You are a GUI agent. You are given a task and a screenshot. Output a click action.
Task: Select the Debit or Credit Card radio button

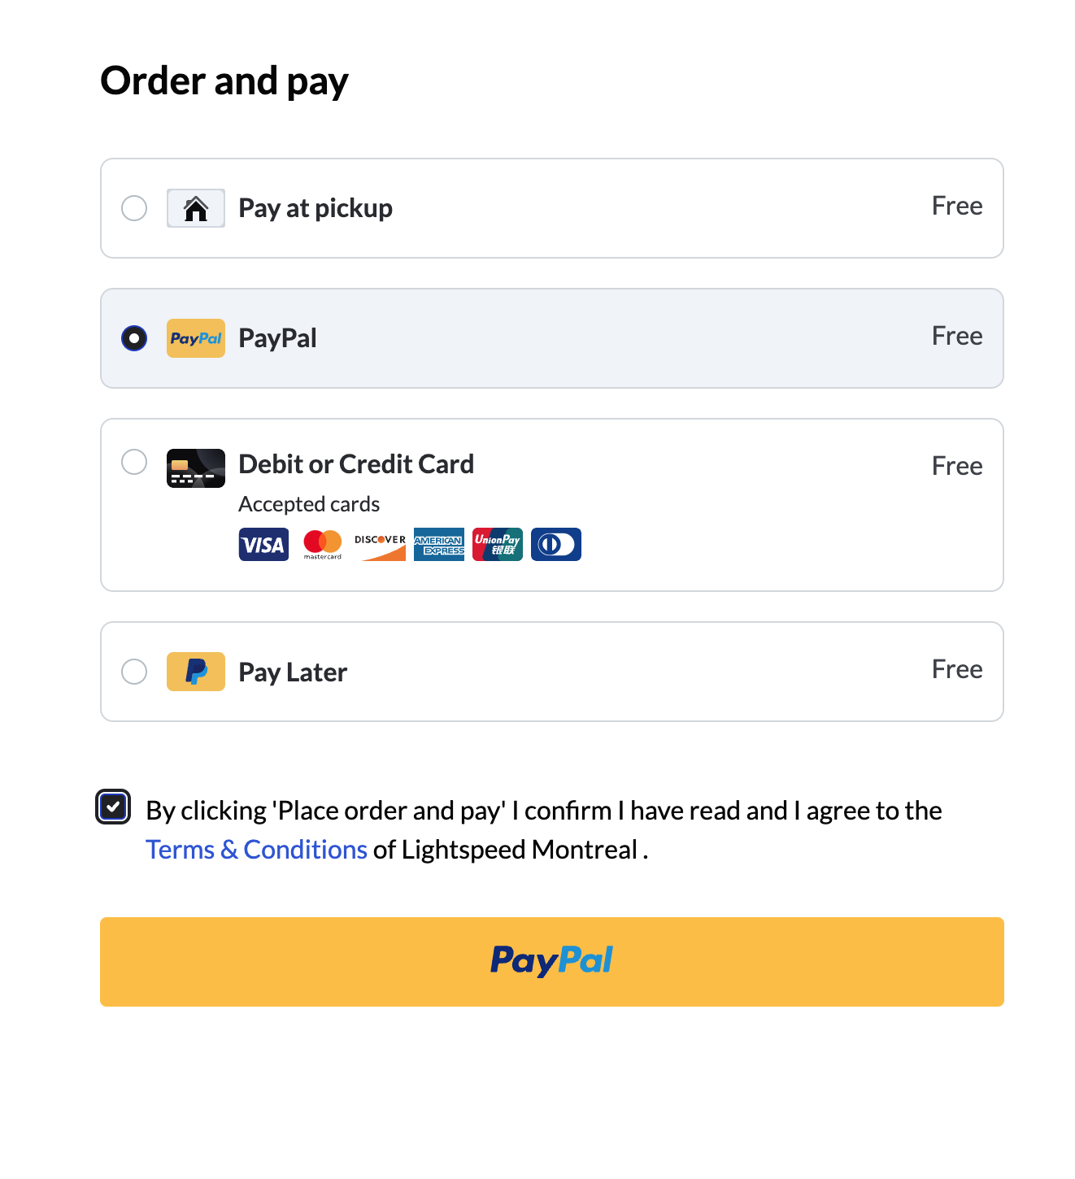pyautogui.click(x=134, y=461)
